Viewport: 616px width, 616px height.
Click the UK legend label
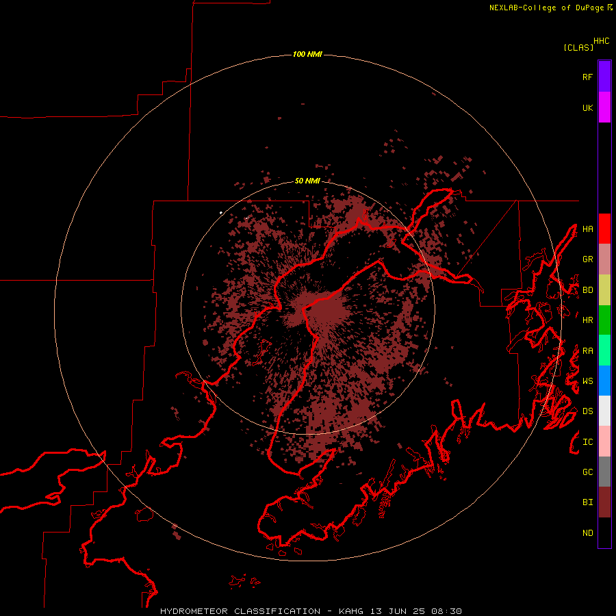click(x=587, y=107)
